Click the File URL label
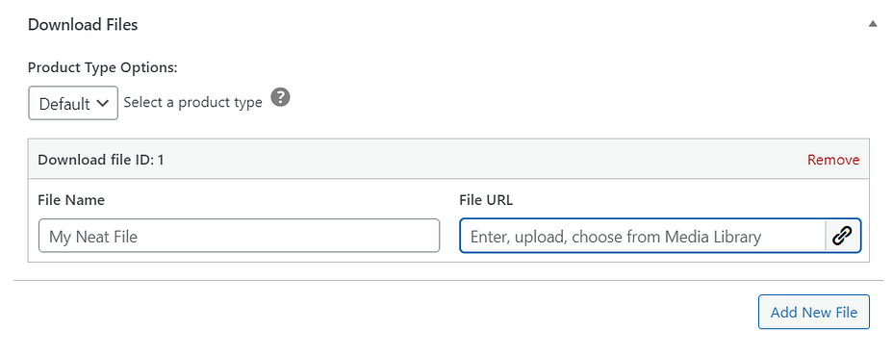The height and width of the screenshot is (354, 892). pos(486,200)
